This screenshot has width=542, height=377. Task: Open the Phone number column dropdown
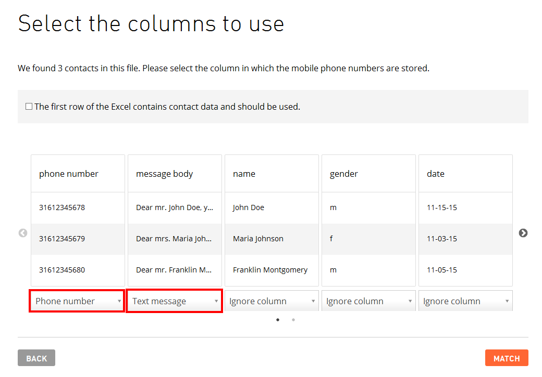click(x=77, y=301)
